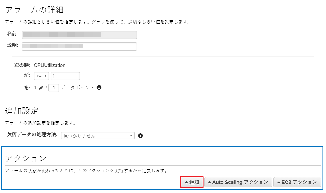
Task: Click the 追加設定 section heading
Action: 21,111
